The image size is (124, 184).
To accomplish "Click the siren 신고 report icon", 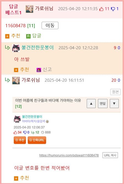I will click(39, 70).
